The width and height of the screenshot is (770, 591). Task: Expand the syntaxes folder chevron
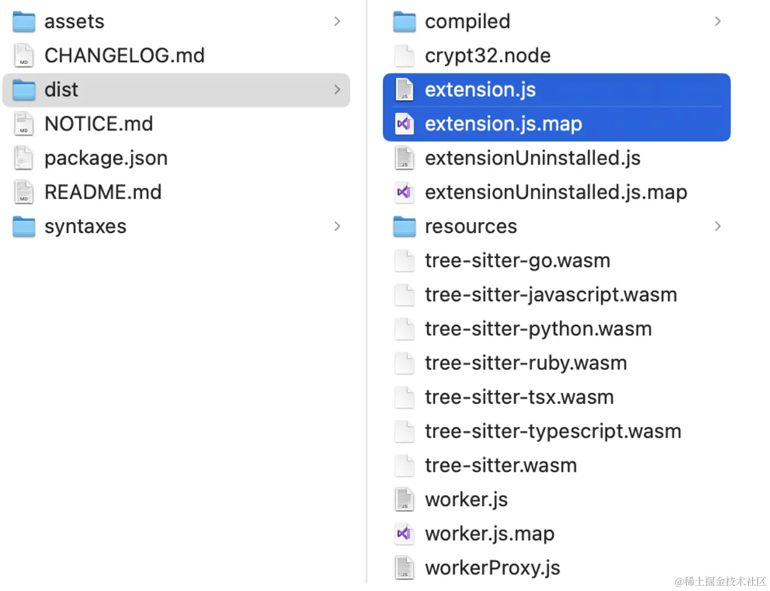pyautogui.click(x=337, y=226)
